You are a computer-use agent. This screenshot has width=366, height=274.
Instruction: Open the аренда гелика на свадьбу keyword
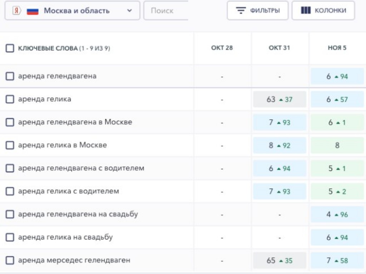[x=65, y=237]
